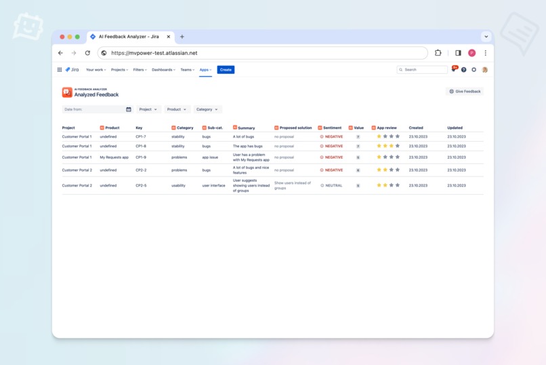Click the Proposed solution column header
546x365 pixels.
click(293, 128)
